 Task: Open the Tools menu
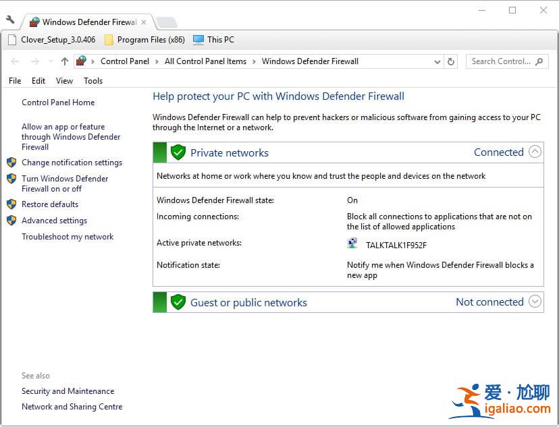pyautogui.click(x=92, y=80)
